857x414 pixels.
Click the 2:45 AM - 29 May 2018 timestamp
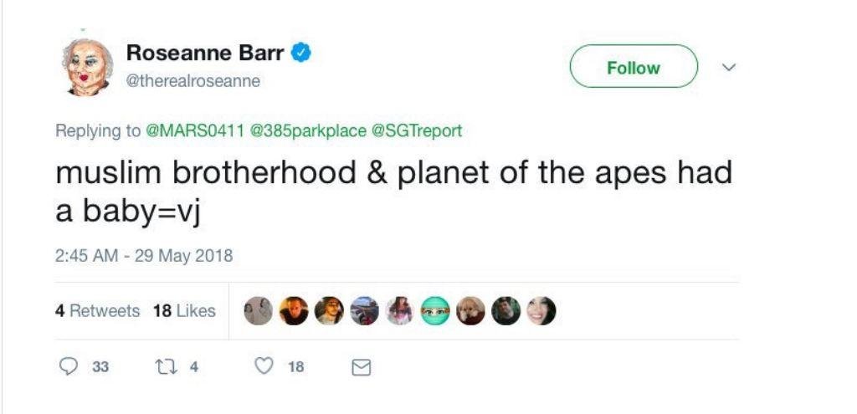pos(144,256)
